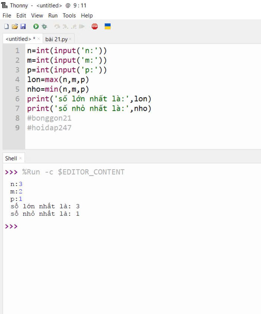The height and width of the screenshot is (314, 261).
Task: Click the Save file floppy icon
Action: [23, 26]
